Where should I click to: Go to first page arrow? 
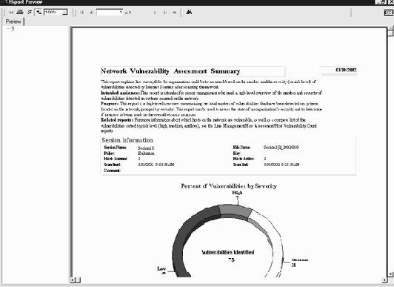click(82, 13)
